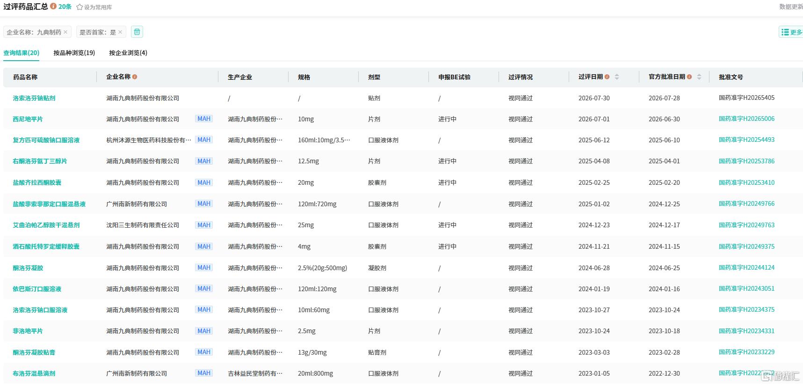Viewport: 803px width, 385px height.
Task: Sort by 官方批准日期 using the sort arrows
Action: click(x=699, y=77)
